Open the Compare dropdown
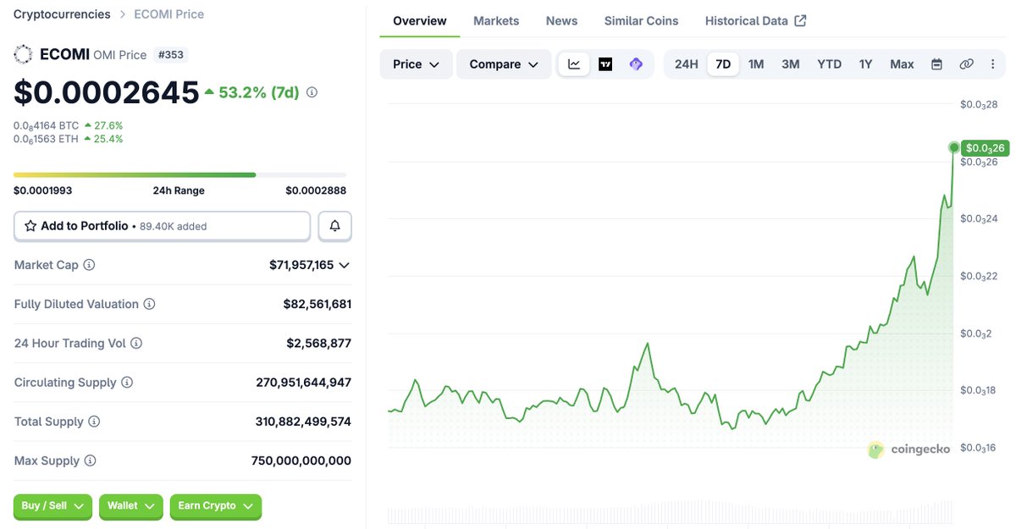 [504, 64]
